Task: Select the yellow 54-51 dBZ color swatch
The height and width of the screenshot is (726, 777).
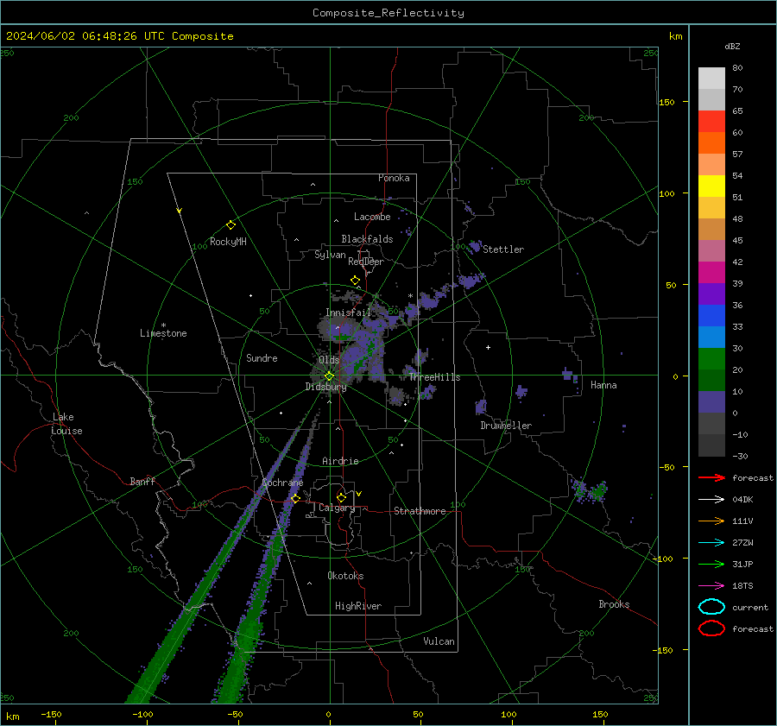Action: point(711,186)
